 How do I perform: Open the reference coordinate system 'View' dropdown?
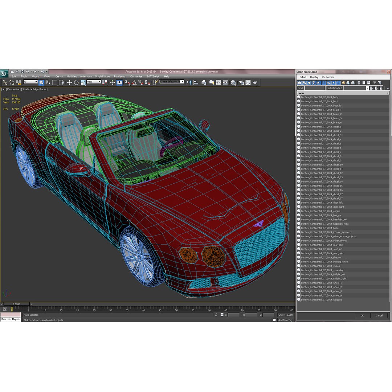pyautogui.click(x=94, y=82)
